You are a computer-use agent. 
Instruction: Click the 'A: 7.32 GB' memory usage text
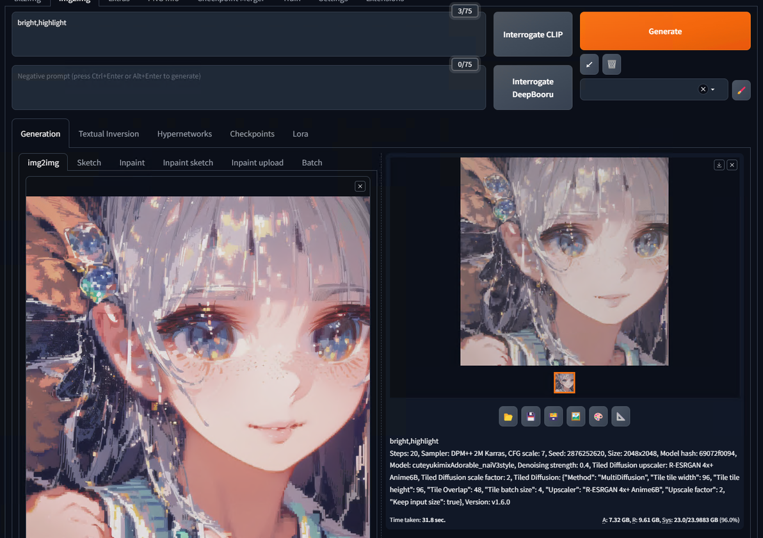coord(616,520)
